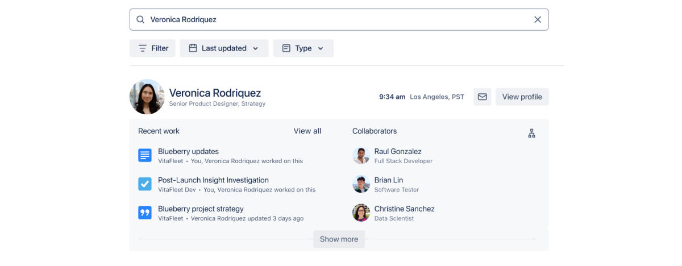
Task: Open the Blueberry project strategy title
Action: 201,209
